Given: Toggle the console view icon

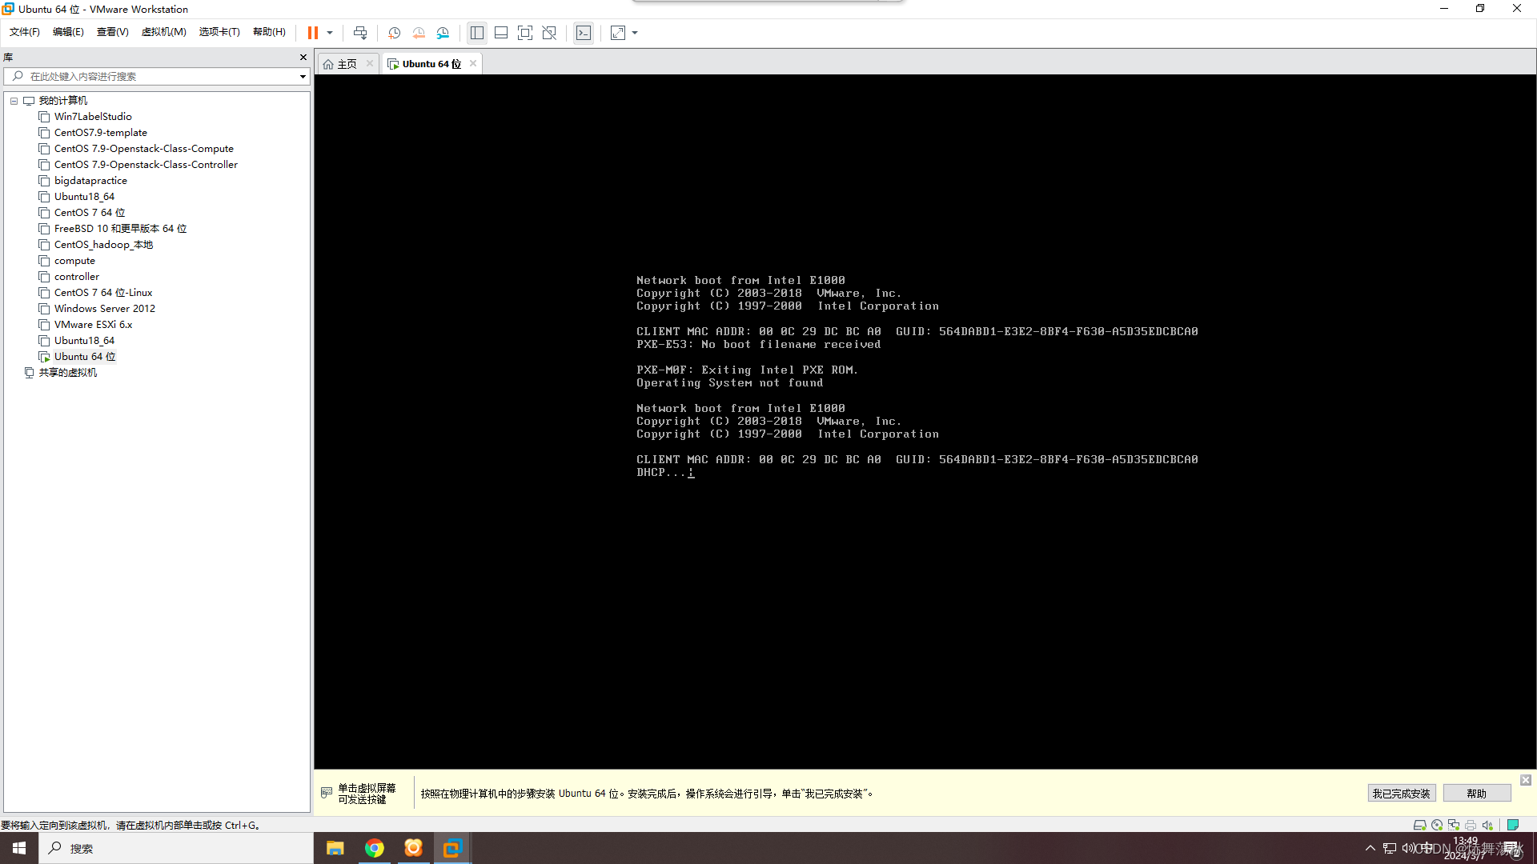Looking at the screenshot, I should coord(584,33).
